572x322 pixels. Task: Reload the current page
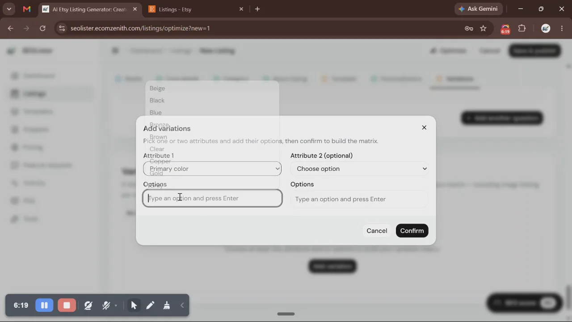(x=42, y=28)
